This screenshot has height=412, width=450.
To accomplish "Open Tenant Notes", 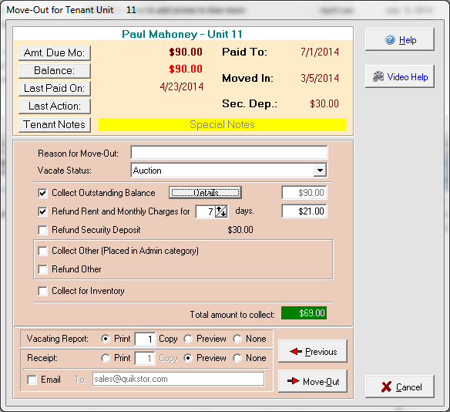I will click(x=55, y=125).
